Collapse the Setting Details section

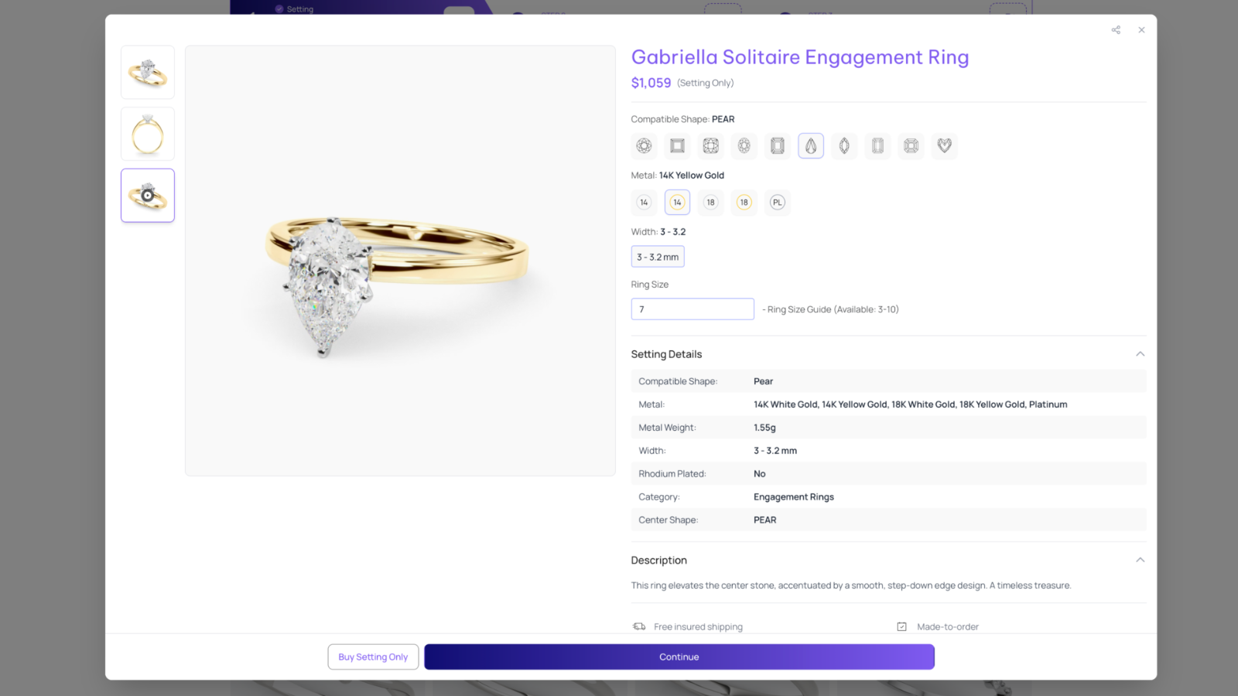pos(1140,354)
